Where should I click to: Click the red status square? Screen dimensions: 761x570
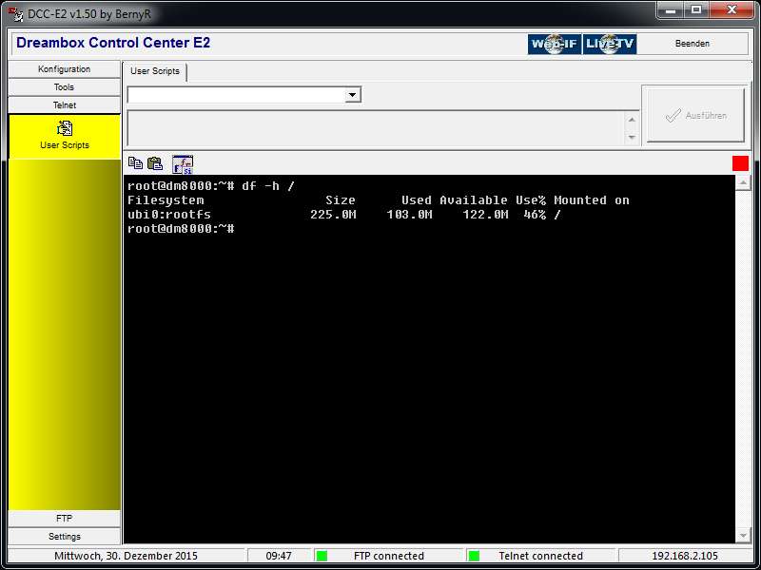pyautogui.click(x=740, y=163)
